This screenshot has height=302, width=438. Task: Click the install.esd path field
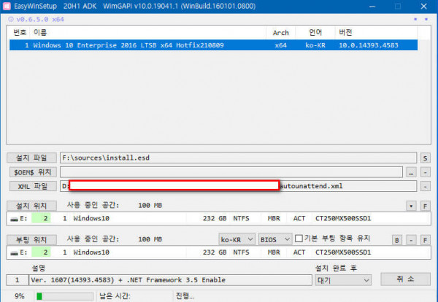[238, 158]
